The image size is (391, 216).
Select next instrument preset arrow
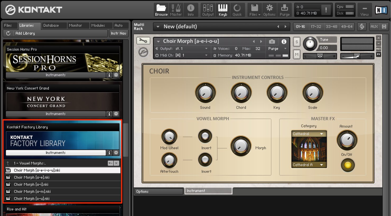click(x=261, y=41)
